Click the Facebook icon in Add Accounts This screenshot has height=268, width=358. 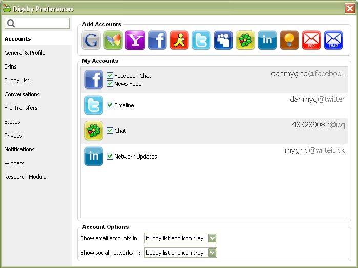[x=157, y=40]
